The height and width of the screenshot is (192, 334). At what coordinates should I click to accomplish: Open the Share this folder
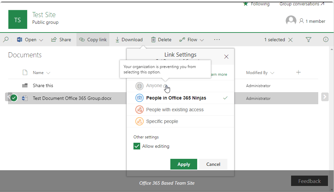coord(43,85)
